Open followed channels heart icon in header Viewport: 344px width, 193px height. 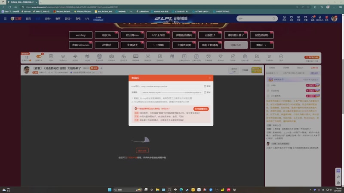292,18
